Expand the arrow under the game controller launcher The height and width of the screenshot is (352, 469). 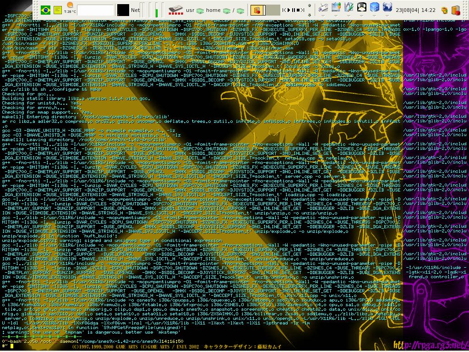[x=323, y=16]
